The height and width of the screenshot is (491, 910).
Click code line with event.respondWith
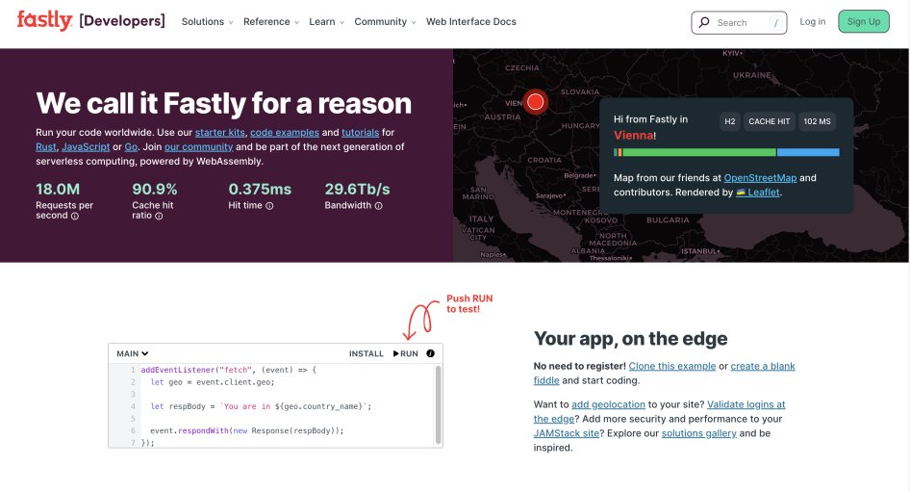point(246,431)
